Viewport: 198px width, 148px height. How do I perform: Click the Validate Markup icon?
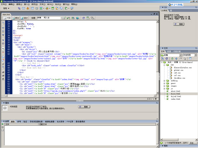pos(68,18)
